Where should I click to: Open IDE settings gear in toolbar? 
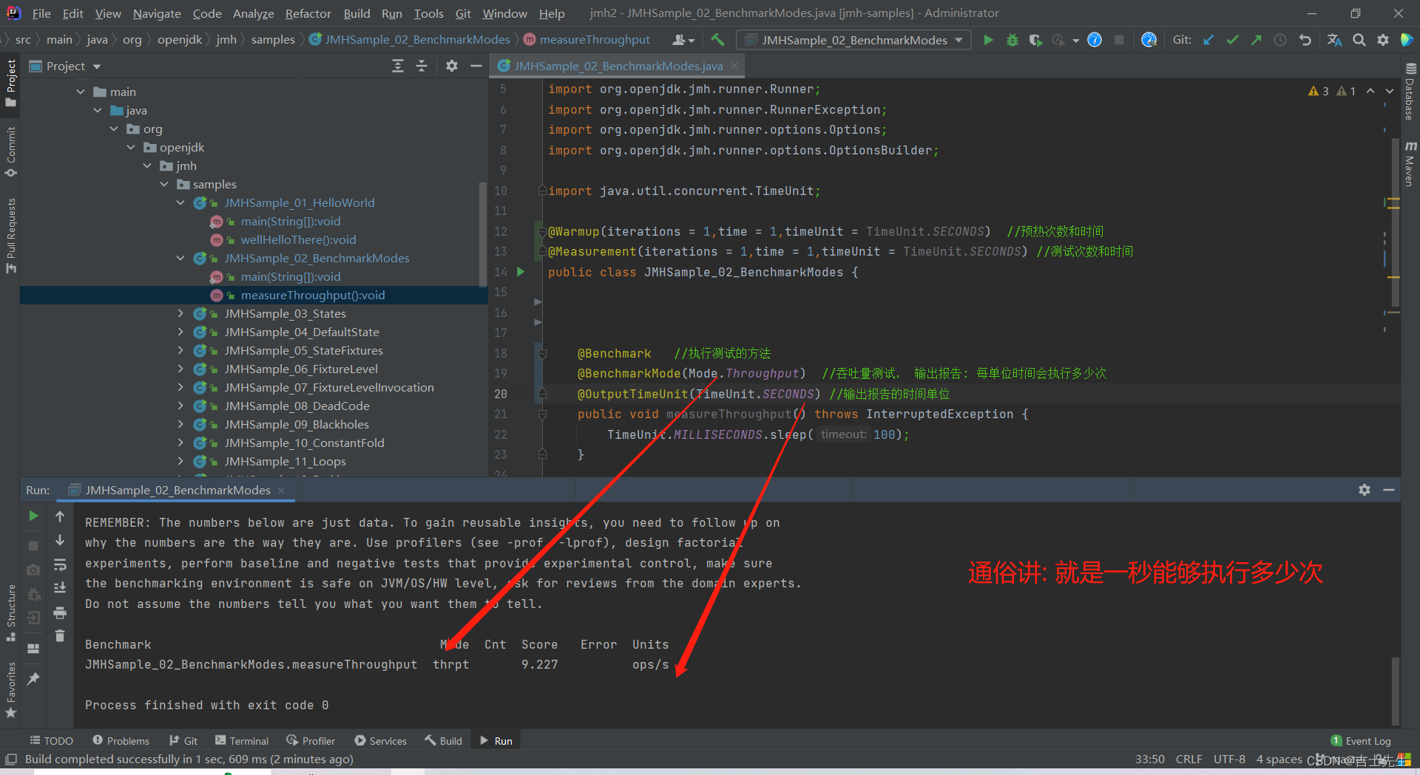[x=1383, y=40]
